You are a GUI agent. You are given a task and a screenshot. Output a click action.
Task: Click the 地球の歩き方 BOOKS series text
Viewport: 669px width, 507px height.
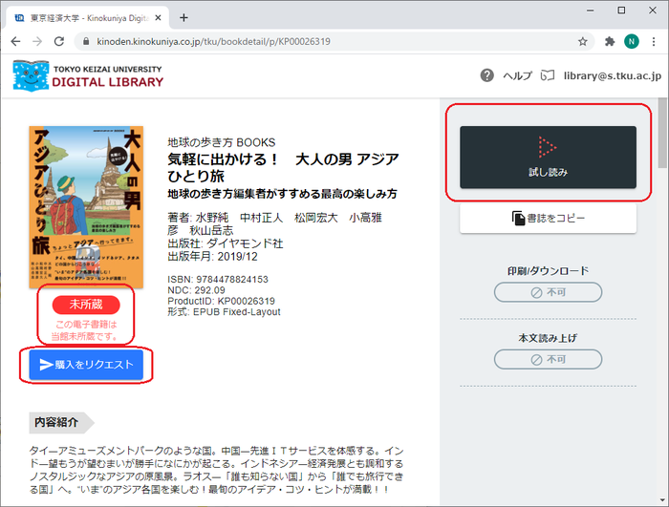(222, 142)
